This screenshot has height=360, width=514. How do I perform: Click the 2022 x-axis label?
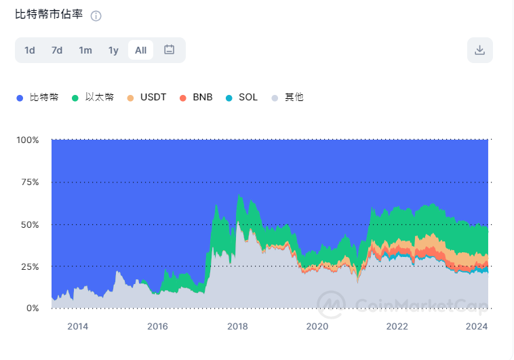pyautogui.click(x=397, y=327)
